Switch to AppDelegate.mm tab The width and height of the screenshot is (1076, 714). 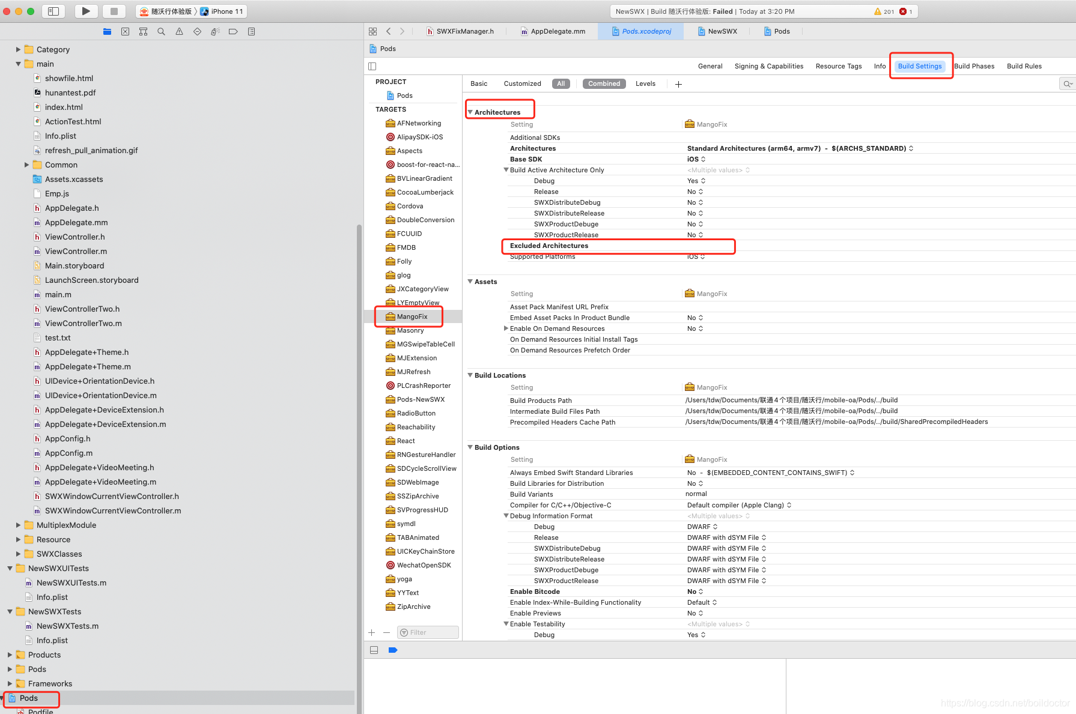click(553, 31)
